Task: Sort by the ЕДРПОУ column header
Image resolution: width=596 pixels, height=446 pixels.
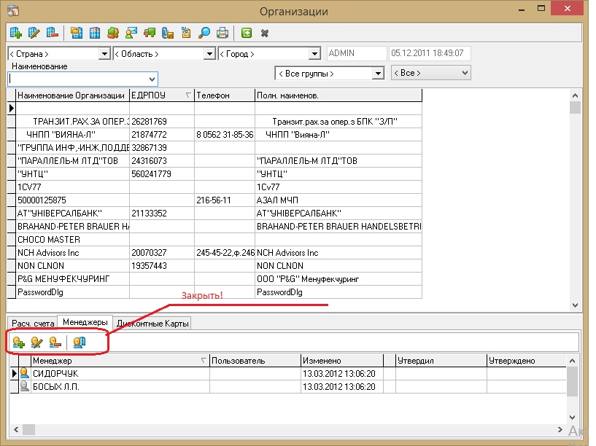Action: click(160, 95)
